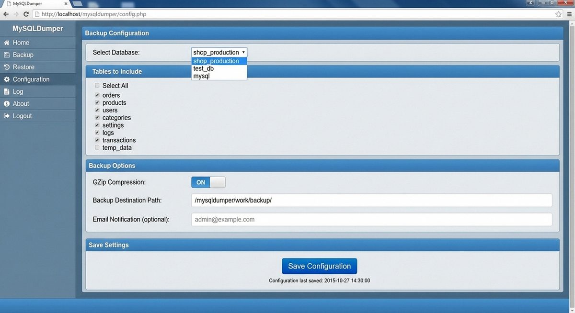Bookmark page with the star icon
The height and width of the screenshot is (313, 575).
pyautogui.click(x=558, y=14)
